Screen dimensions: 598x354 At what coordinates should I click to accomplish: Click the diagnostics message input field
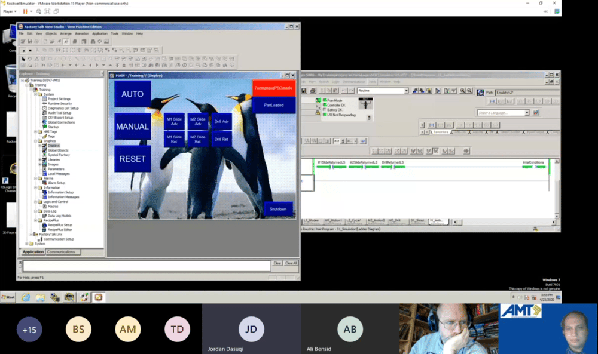tap(147, 266)
